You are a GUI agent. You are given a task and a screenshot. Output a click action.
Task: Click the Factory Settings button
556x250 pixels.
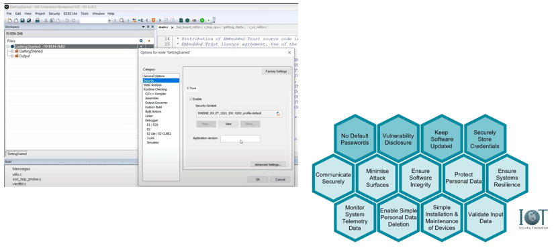coord(276,71)
